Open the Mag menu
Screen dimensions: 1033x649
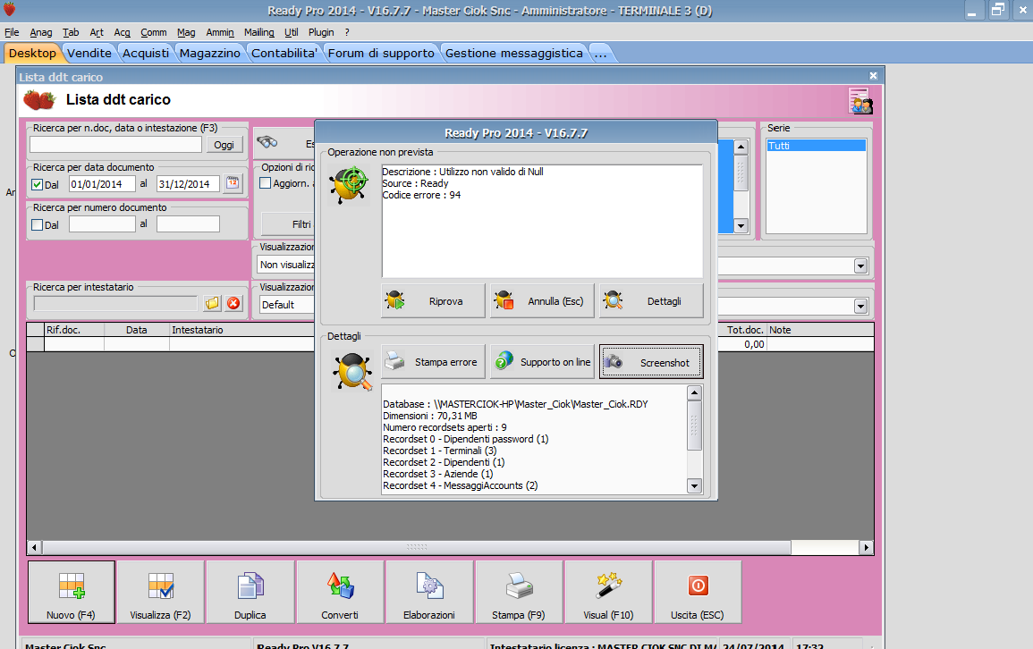pos(186,32)
